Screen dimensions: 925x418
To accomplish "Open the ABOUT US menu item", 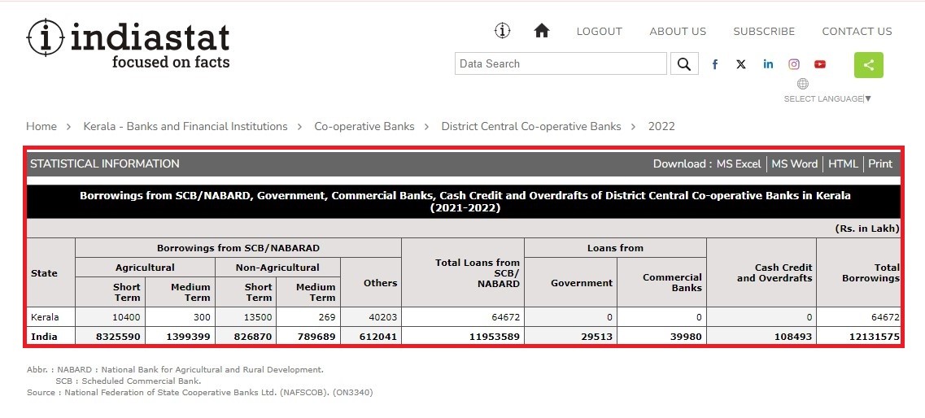I will [x=677, y=32].
